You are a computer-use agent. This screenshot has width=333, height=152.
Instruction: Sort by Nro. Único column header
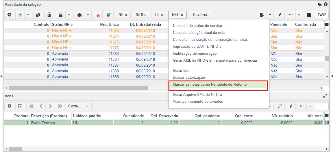[104, 25]
